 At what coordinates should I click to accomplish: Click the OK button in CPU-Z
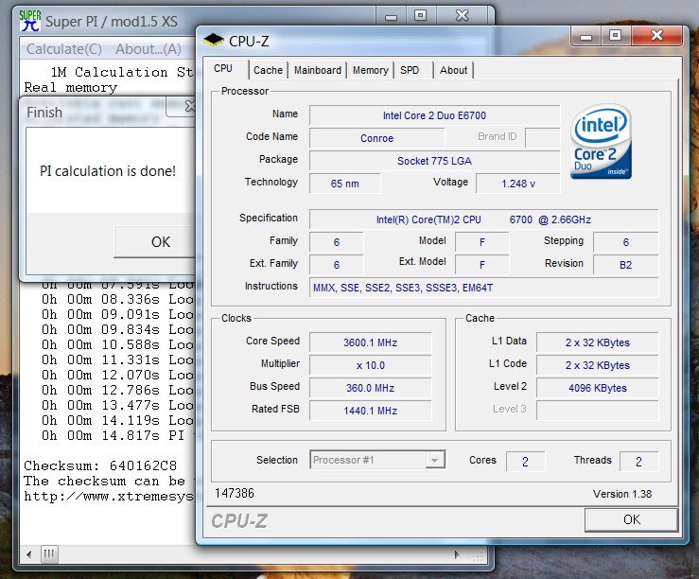[x=631, y=519]
